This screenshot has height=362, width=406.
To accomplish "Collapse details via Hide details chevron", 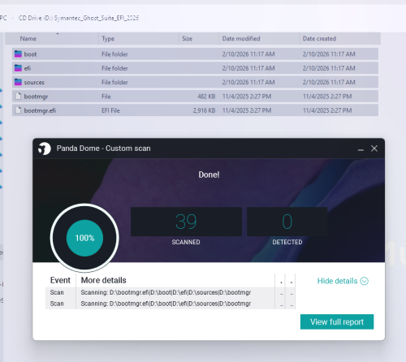I will coord(365,281).
